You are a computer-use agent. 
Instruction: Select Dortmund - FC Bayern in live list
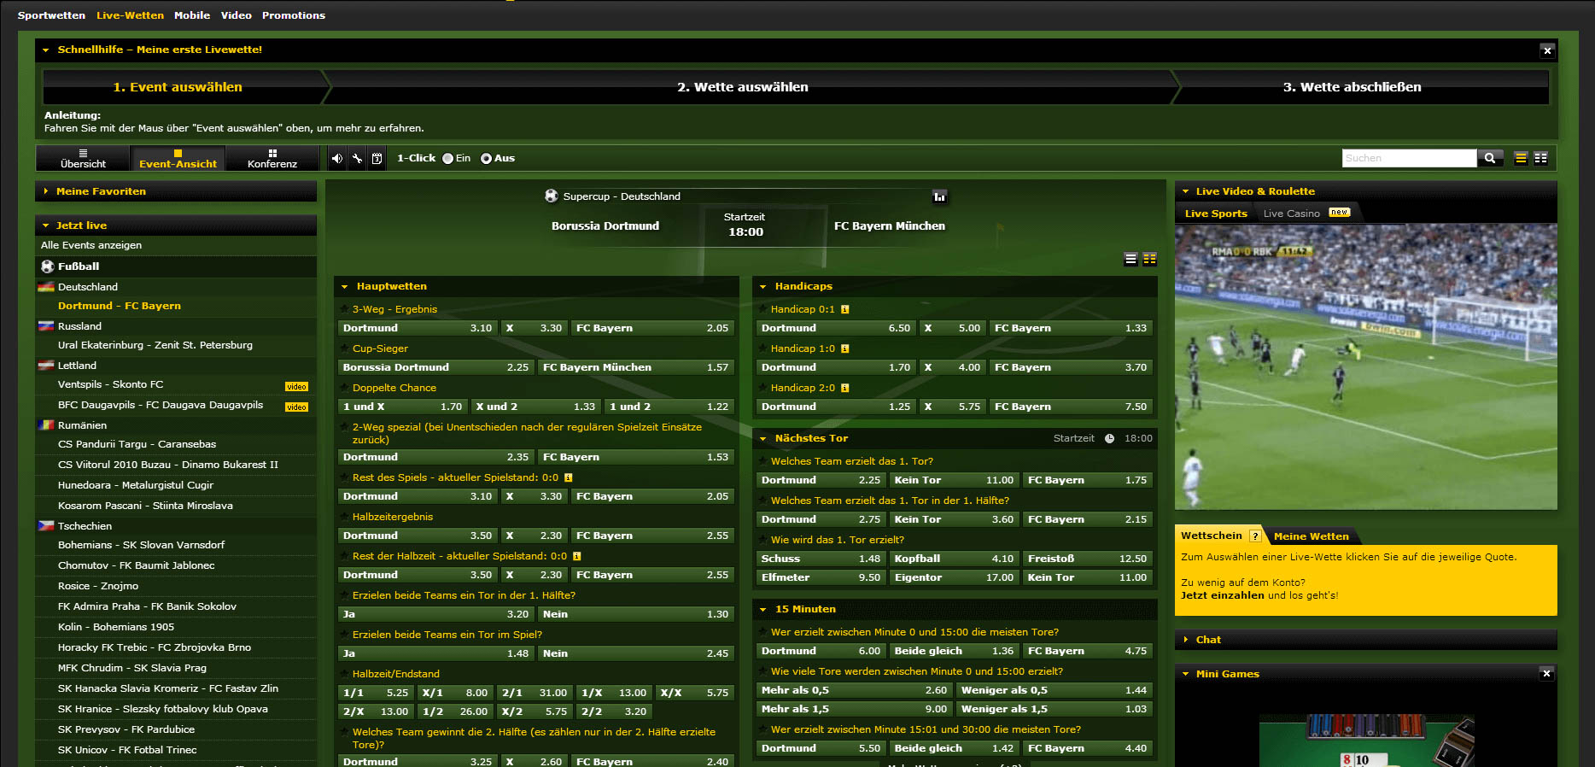(120, 306)
